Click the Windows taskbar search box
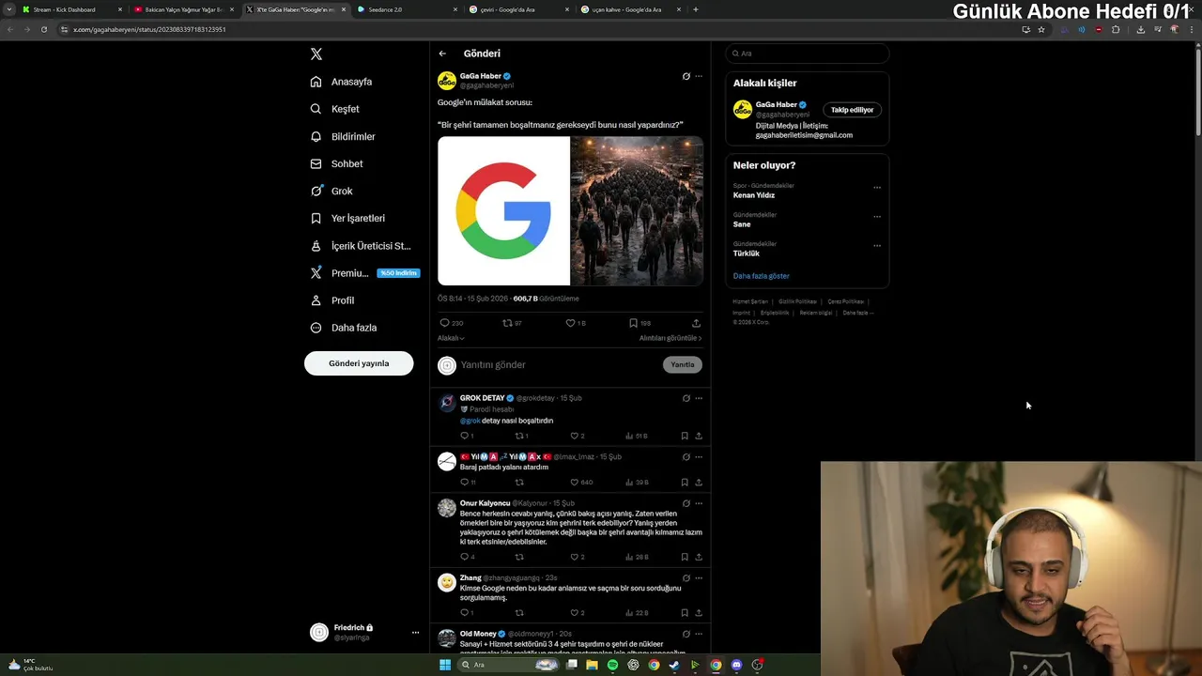This screenshot has height=676, width=1202. click(509, 665)
